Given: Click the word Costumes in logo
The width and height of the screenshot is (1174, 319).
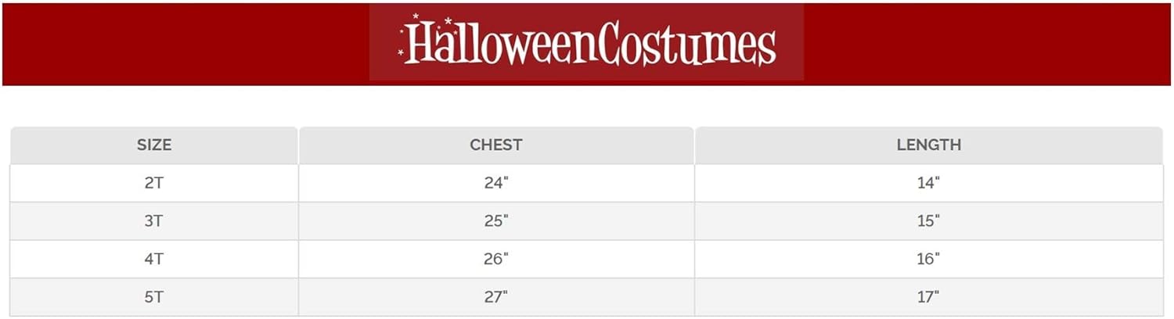Looking at the screenshot, I should point(684,46).
